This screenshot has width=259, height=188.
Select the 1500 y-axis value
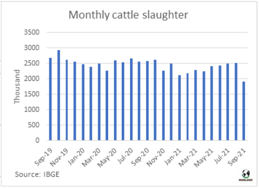click(x=32, y=94)
